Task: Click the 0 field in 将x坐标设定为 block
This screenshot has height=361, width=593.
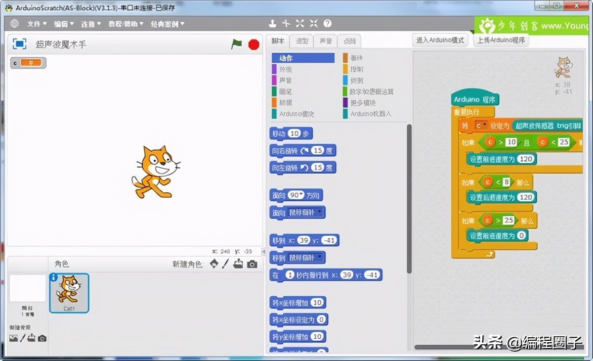Action: 321,320
